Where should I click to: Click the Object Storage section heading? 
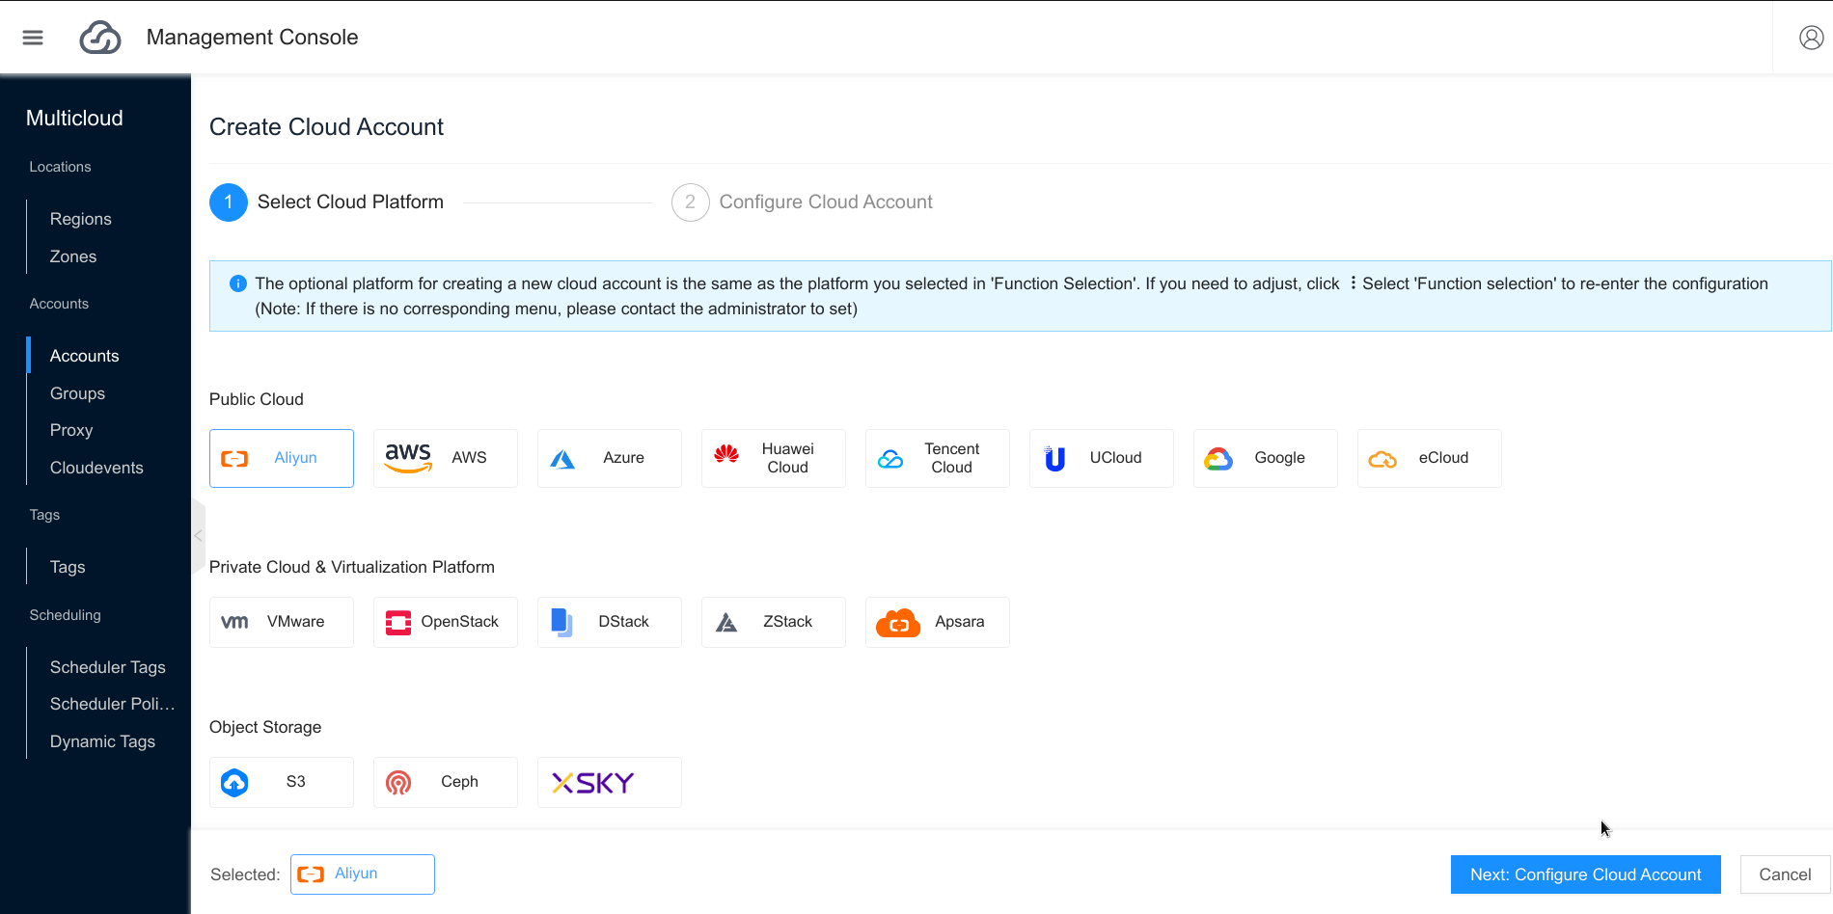[x=265, y=727]
